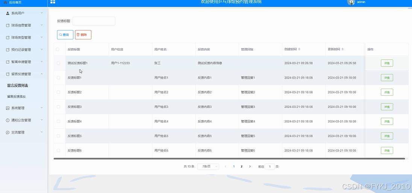Open 详情 for 管理回复1 row
412x193 pixels.
click(387, 78)
